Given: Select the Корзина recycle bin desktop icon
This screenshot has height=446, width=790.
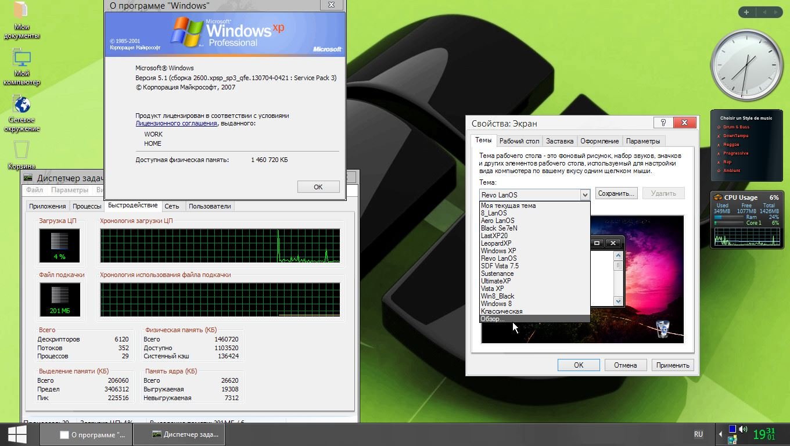Looking at the screenshot, I should (x=21, y=154).
